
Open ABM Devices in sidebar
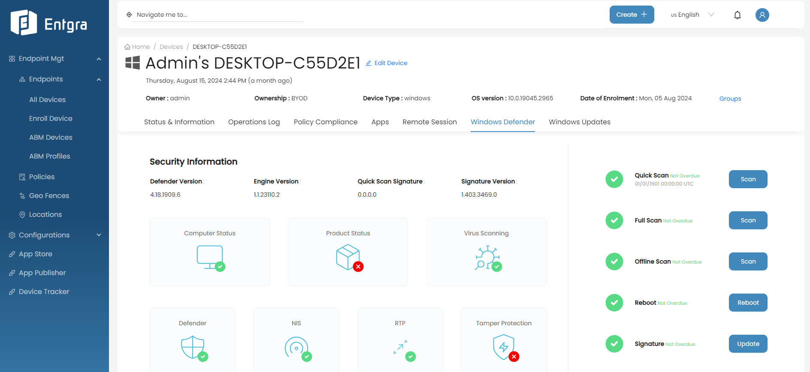point(51,138)
